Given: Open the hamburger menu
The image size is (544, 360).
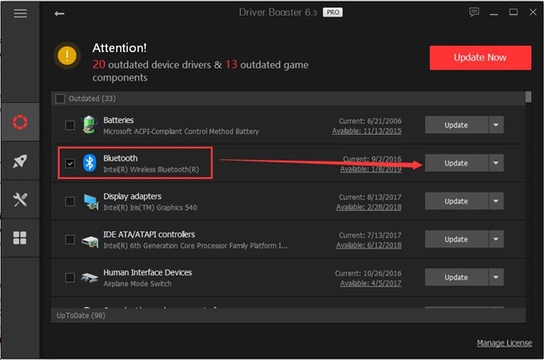Looking at the screenshot, I should coord(20,13).
